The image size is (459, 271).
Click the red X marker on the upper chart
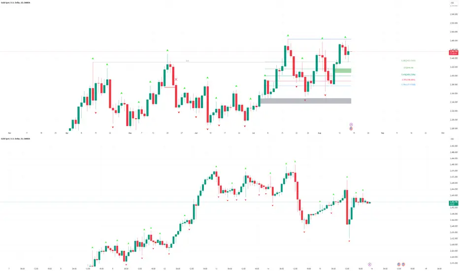176,79
